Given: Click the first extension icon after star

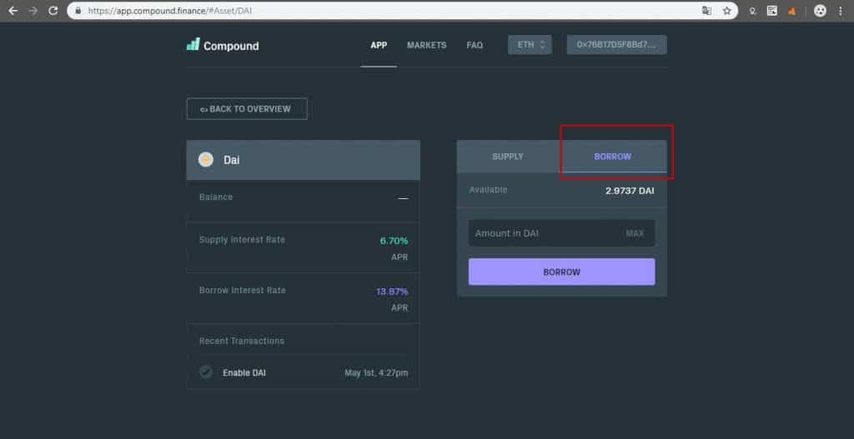Looking at the screenshot, I should 752,11.
